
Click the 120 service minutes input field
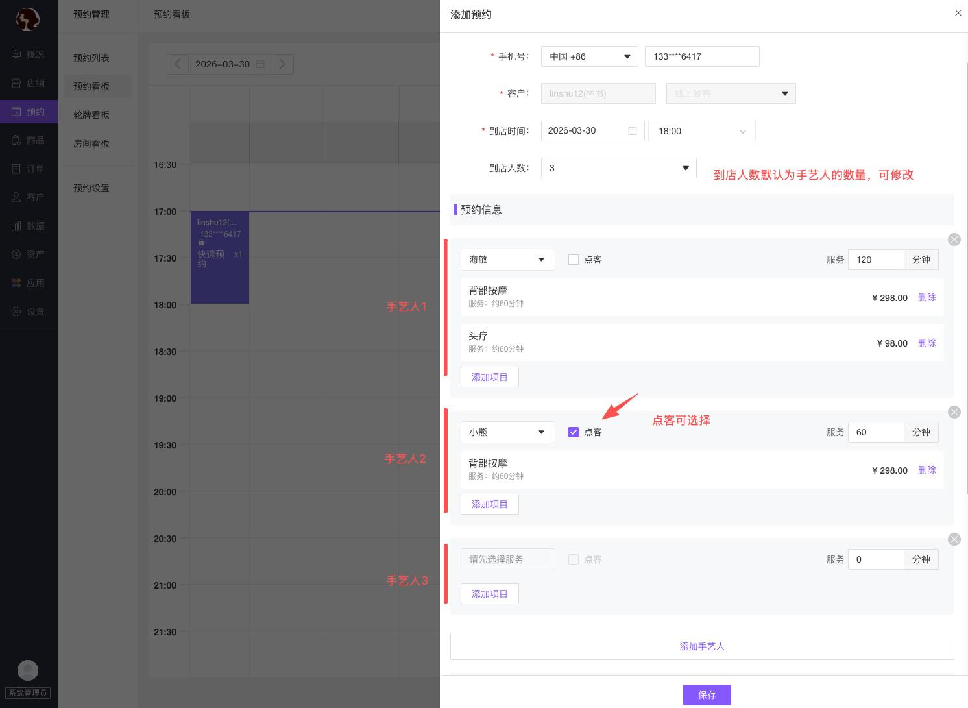point(875,260)
